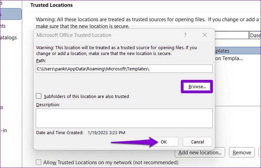Click the Remove button
The height and width of the screenshot is (168, 261).
point(242,153)
